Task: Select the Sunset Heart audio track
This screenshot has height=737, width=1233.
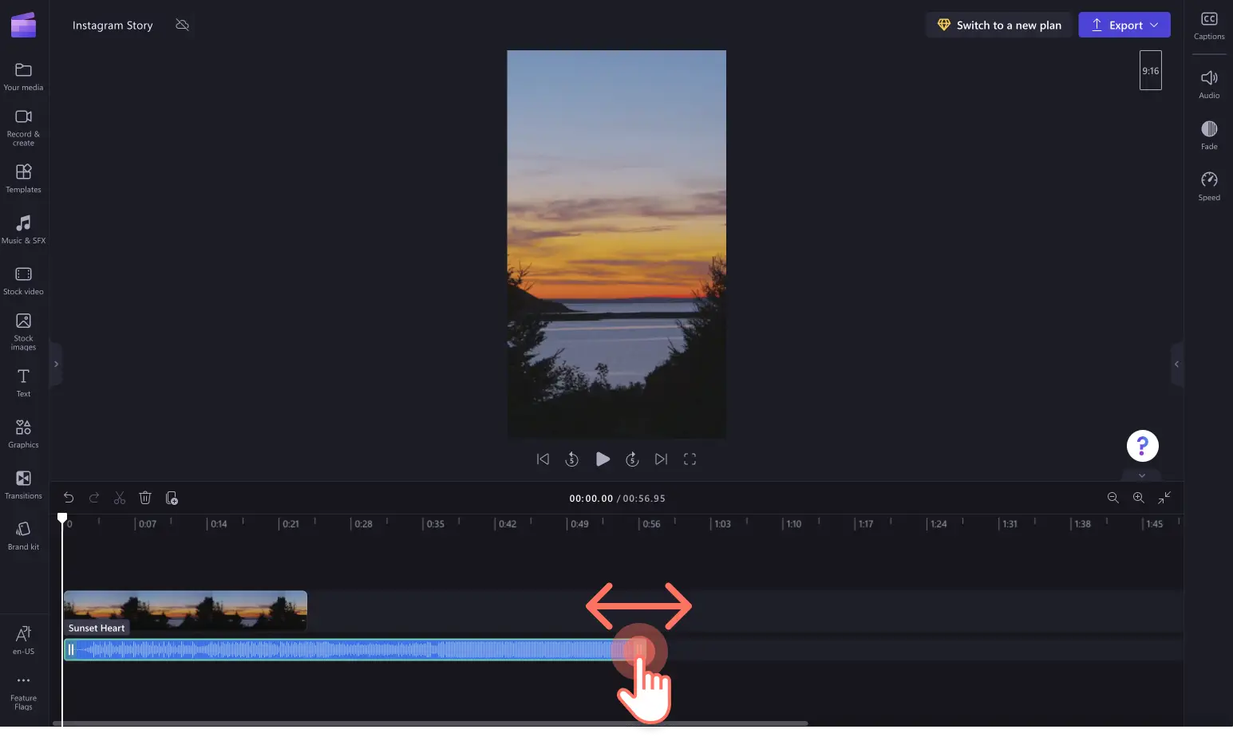Action: 354,649
